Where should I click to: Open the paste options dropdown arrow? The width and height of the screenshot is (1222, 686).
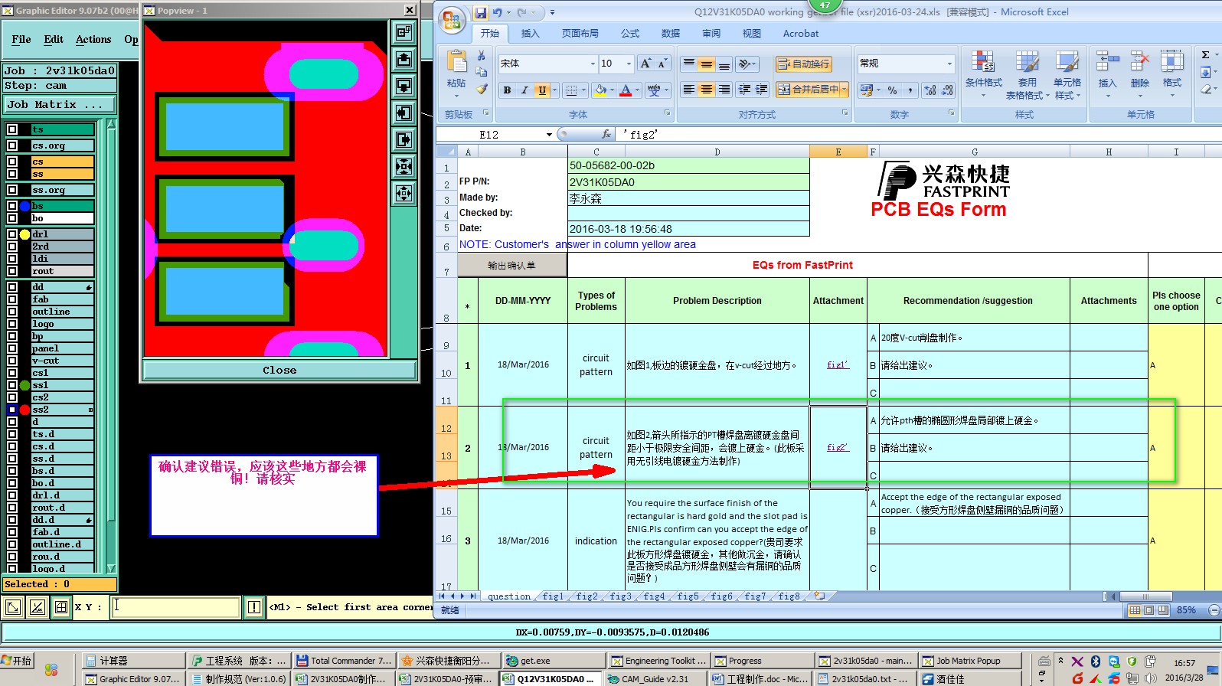[x=456, y=96]
